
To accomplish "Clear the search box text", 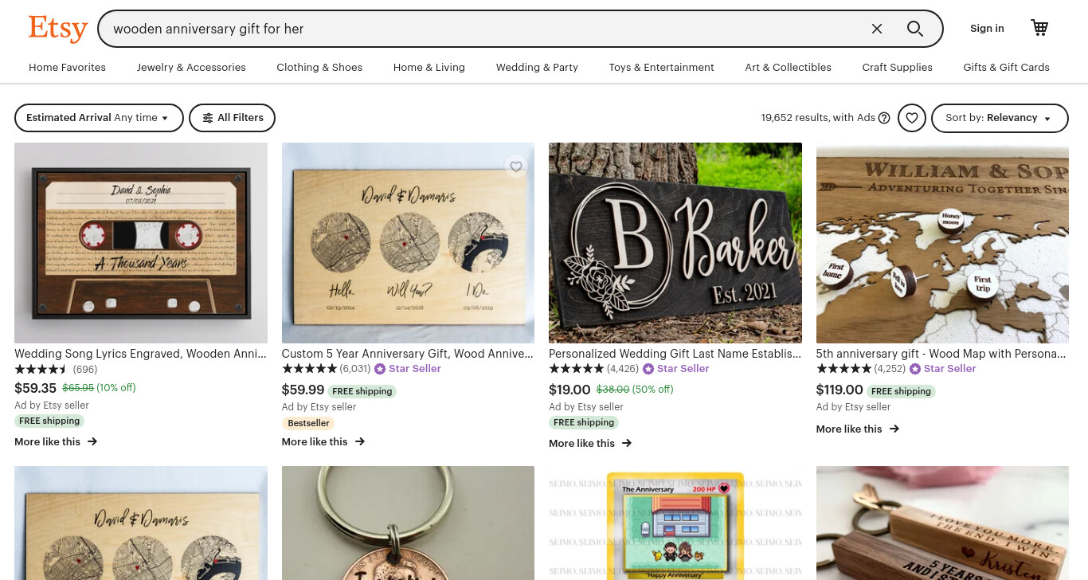I will [877, 29].
